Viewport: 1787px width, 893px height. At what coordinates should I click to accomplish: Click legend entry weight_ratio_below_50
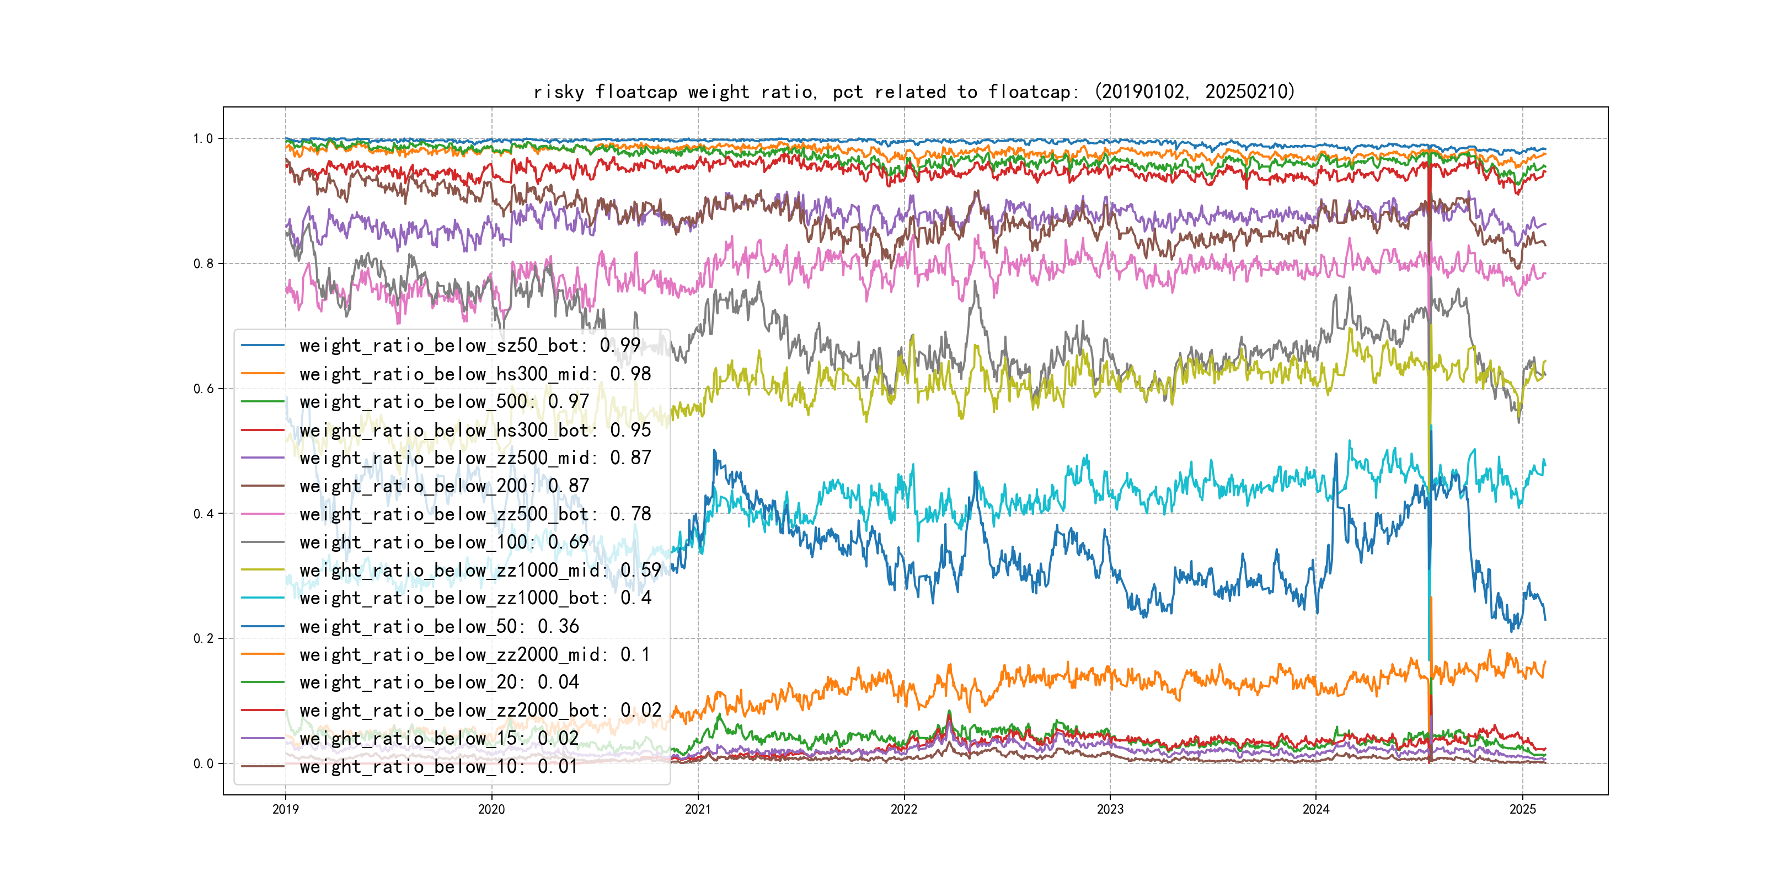point(439,626)
